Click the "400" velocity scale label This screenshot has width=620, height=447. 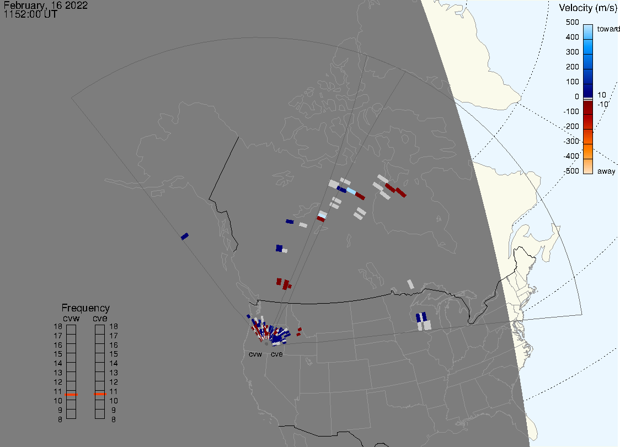[572, 37]
